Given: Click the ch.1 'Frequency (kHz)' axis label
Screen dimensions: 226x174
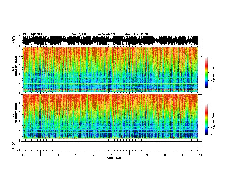Looking at the screenshot, I should coord(16,66).
